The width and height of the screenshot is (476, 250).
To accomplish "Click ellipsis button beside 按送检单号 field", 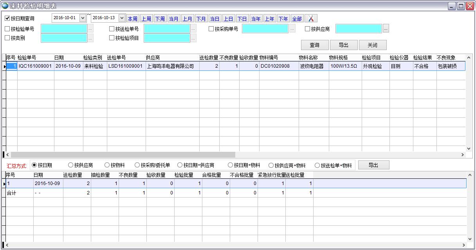I will coord(193,29).
